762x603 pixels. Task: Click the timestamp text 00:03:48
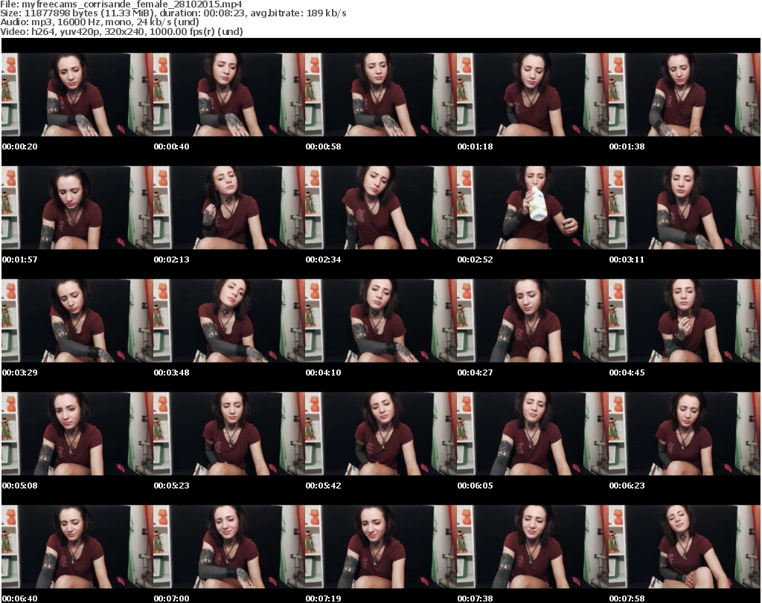172,373
